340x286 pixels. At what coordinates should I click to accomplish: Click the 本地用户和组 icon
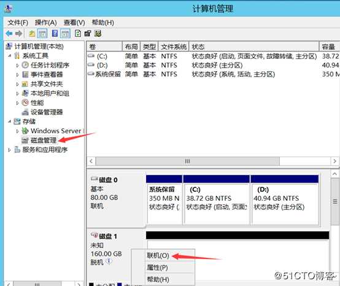[25, 93]
